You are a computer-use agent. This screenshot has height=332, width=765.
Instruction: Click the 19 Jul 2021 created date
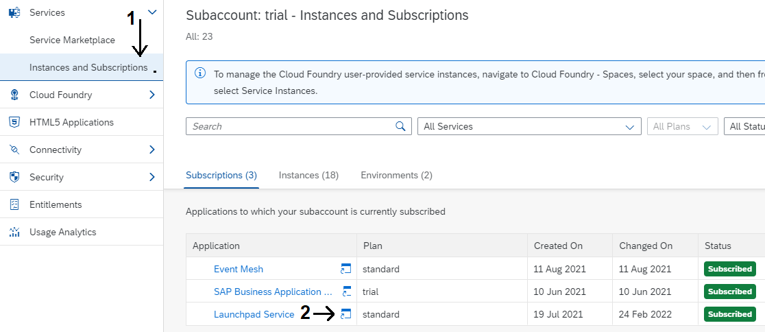(558, 314)
